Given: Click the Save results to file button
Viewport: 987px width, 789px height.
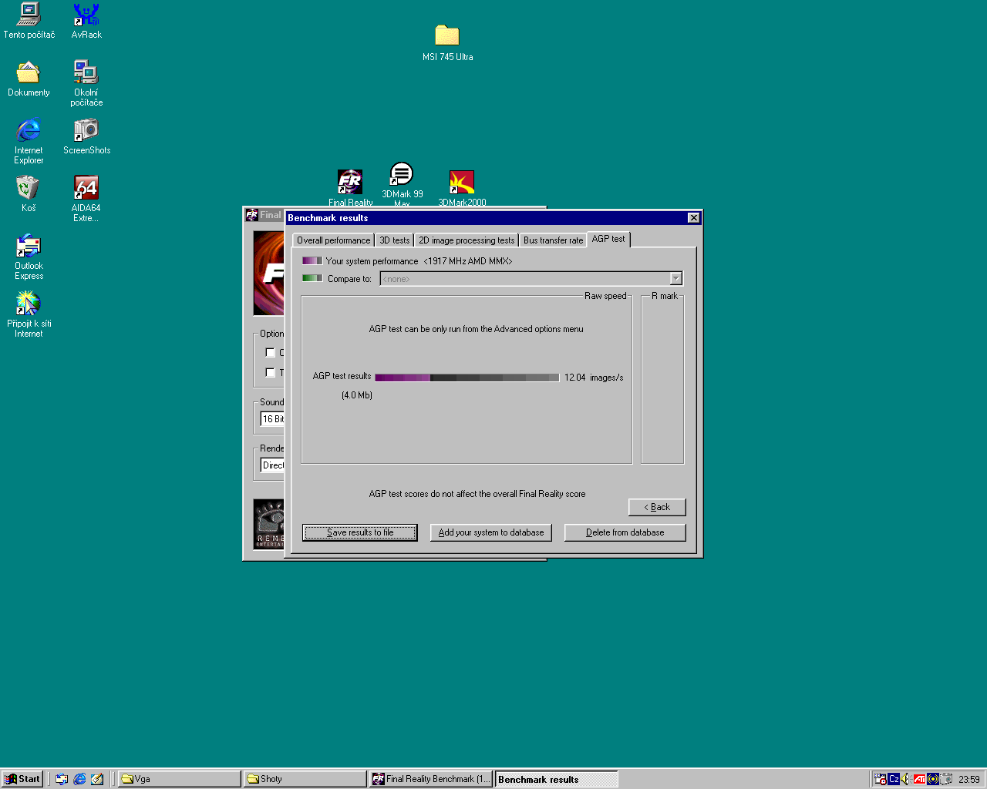Looking at the screenshot, I should click(x=359, y=532).
